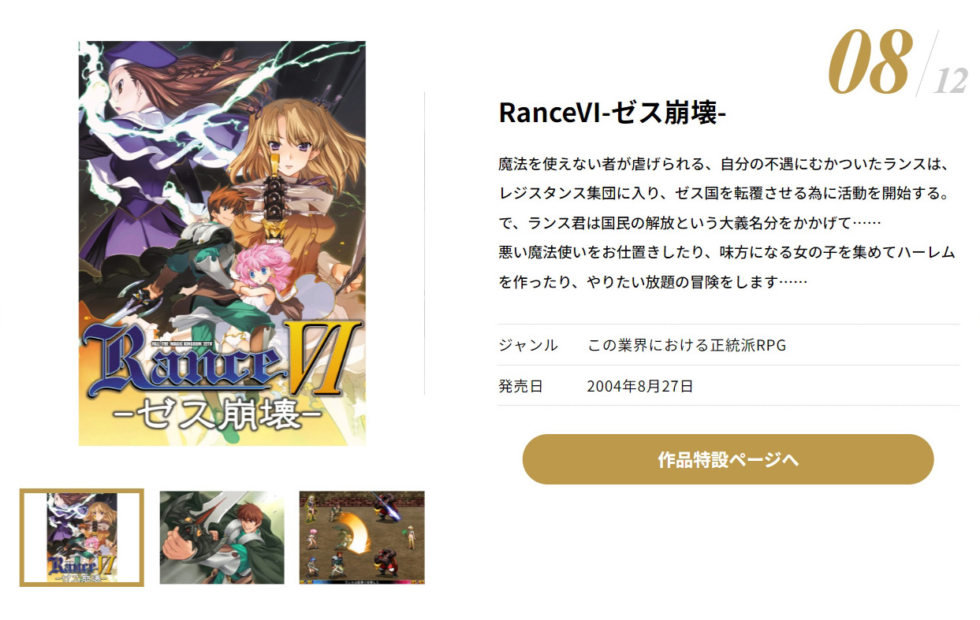The image size is (980, 620).
Task: Select the swordsman artwork thumbnail
Action: (222, 537)
